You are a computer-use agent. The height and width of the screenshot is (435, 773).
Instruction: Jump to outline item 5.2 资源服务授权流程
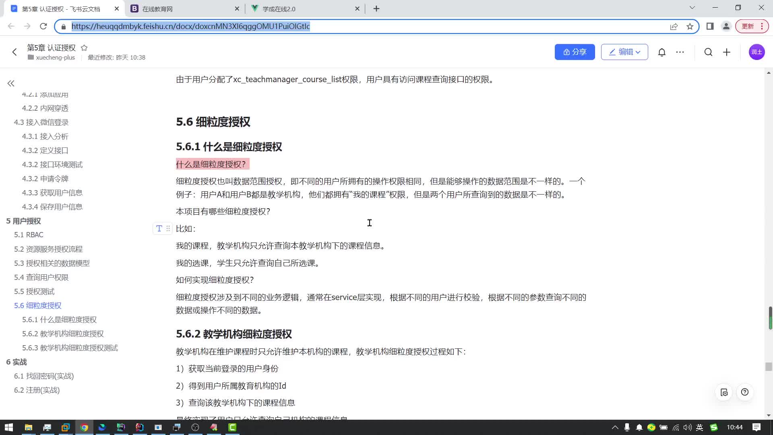tap(48, 249)
